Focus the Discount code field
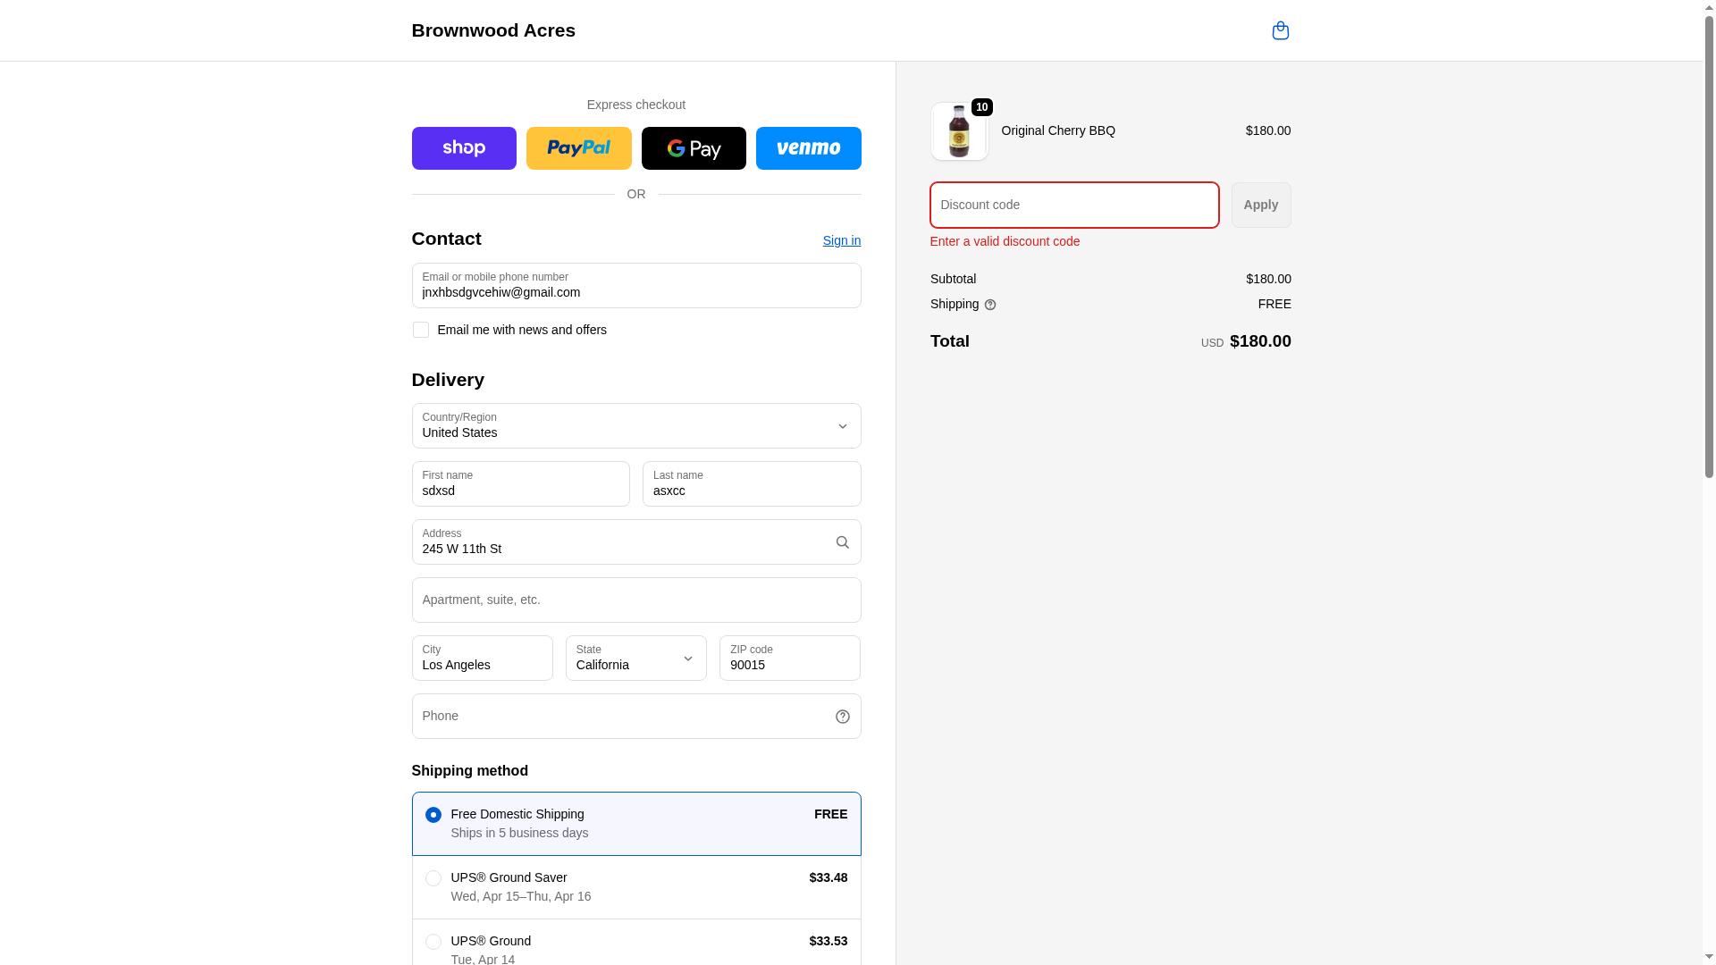This screenshot has height=965, width=1716. point(1073,206)
